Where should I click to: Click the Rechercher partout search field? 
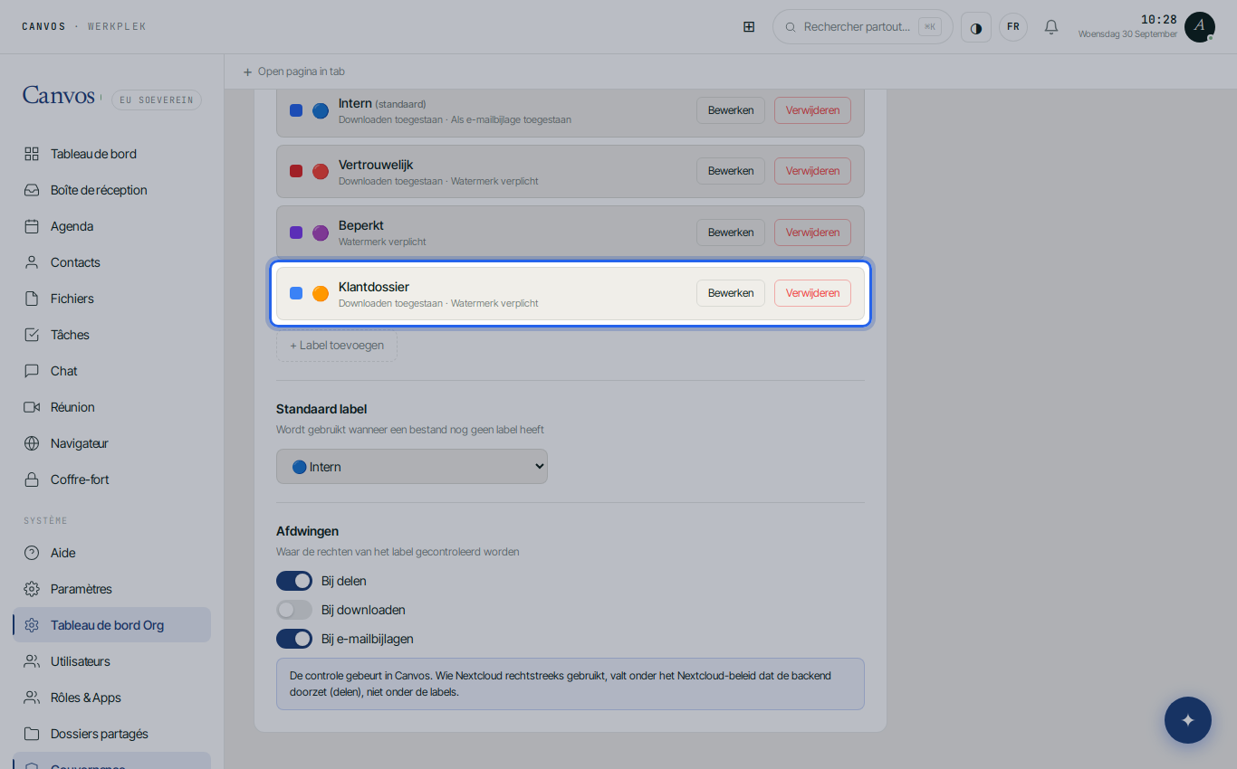[862, 27]
